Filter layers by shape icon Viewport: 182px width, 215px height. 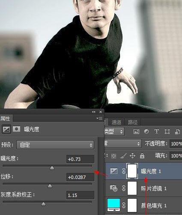click(167, 131)
